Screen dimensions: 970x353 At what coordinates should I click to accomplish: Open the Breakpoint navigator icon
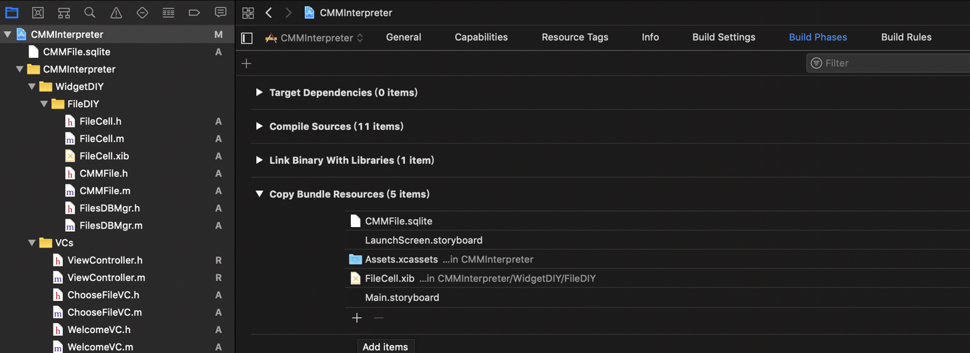click(194, 13)
